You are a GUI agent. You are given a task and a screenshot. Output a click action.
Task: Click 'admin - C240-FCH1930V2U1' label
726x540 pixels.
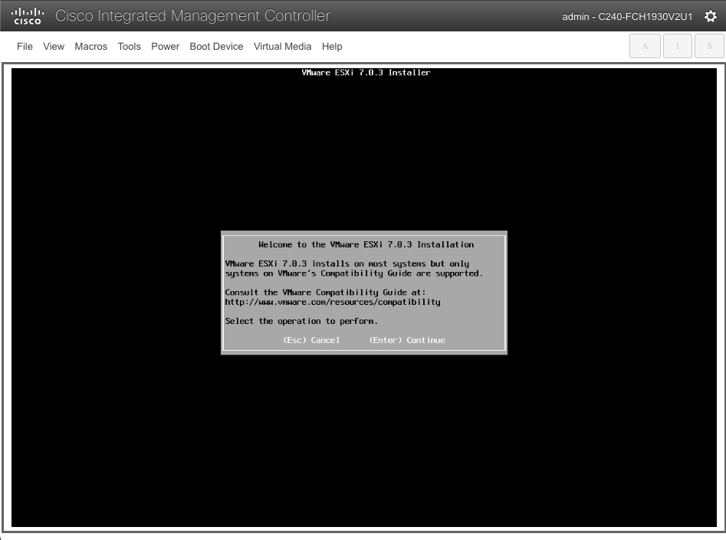[x=627, y=17]
